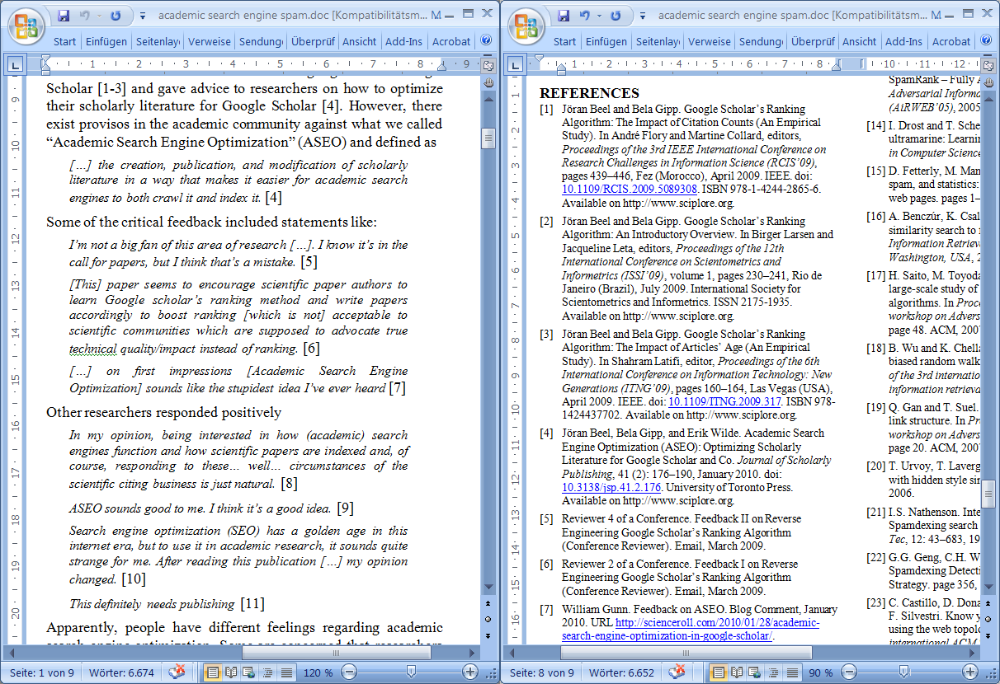Image resolution: width=1000 pixels, height=684 pixels.
Task: Switch right window to Draft view
Action: [792, 672]
